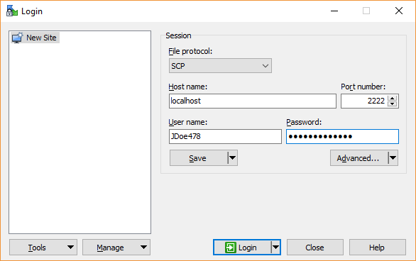Click the Close button

(x=315, y=248)
